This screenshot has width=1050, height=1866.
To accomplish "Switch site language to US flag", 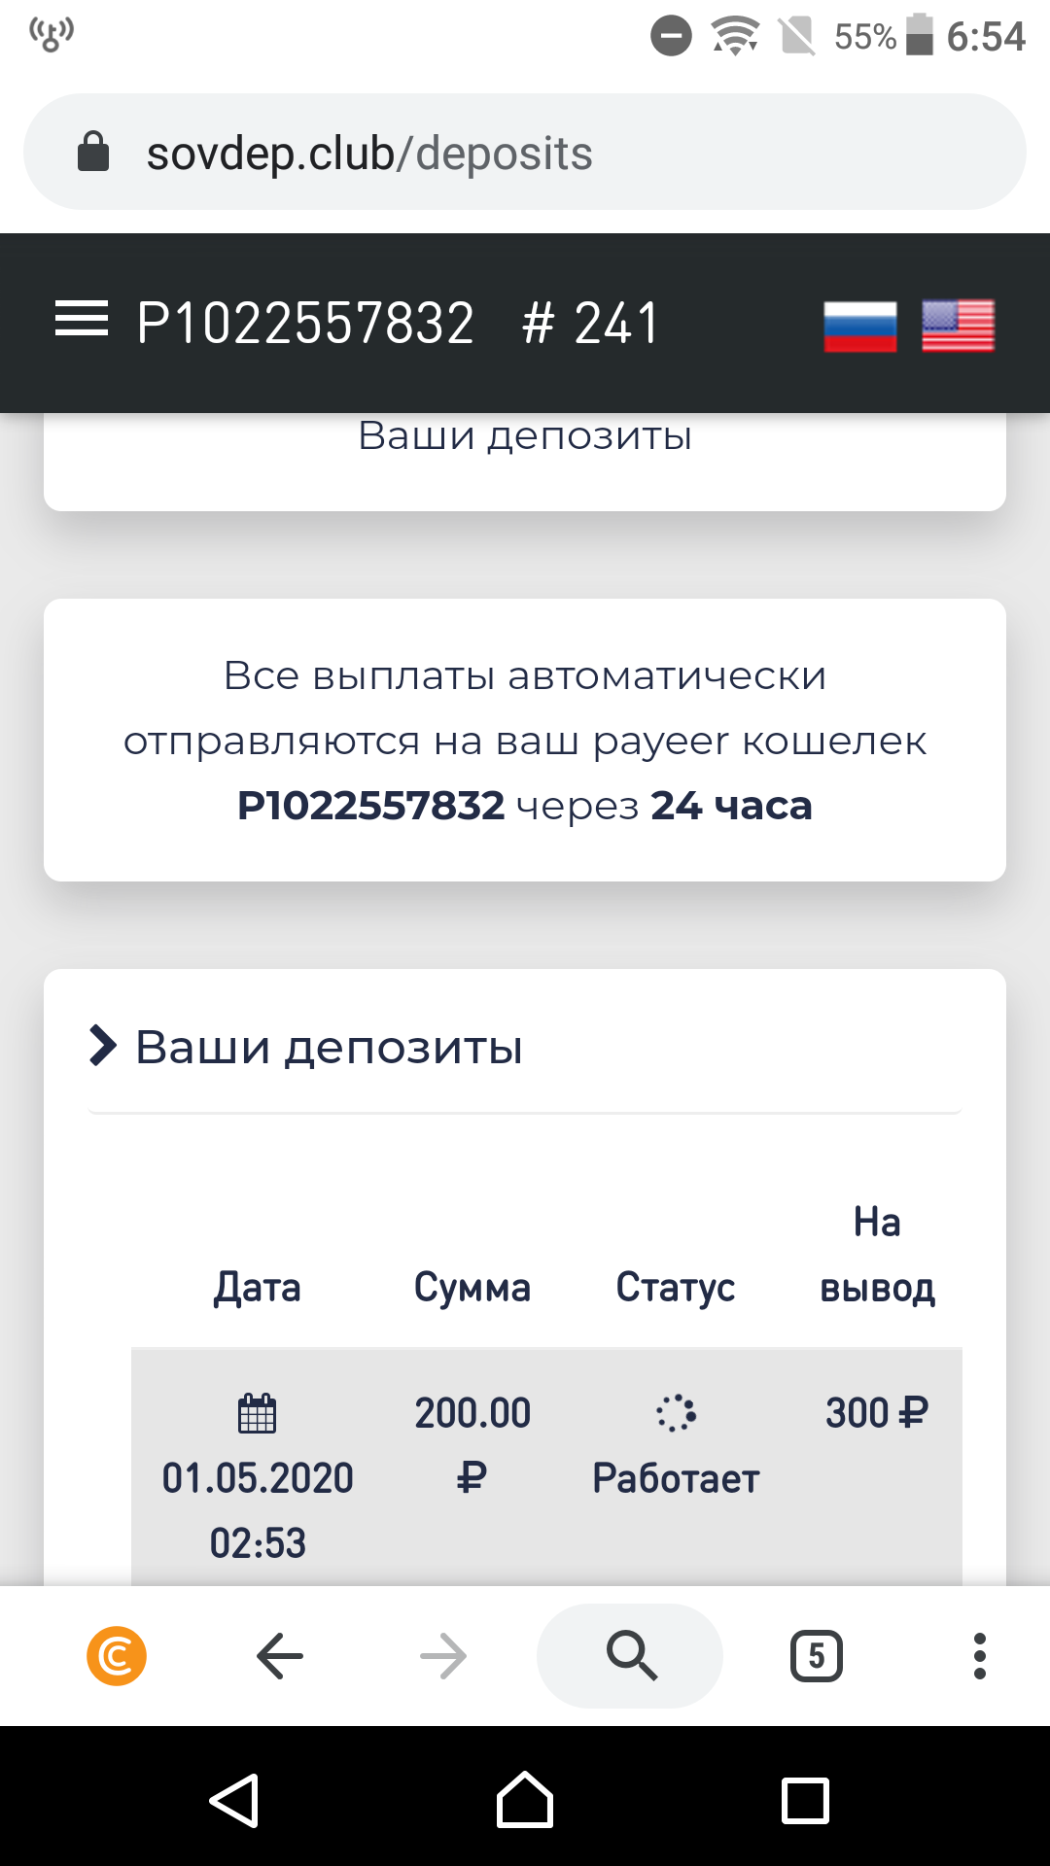I will [958, 326].
